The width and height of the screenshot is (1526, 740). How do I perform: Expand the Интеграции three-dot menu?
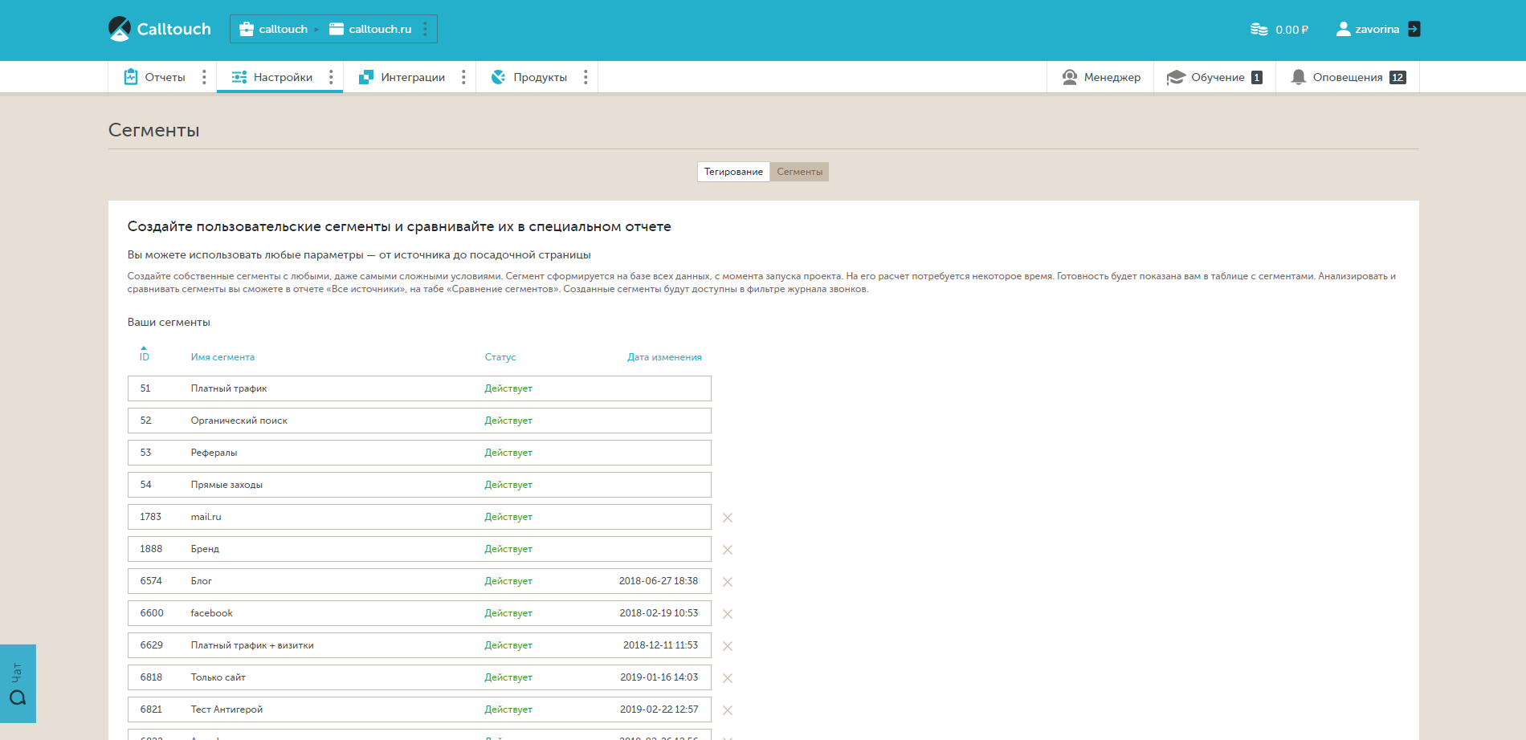pos(463,77)
